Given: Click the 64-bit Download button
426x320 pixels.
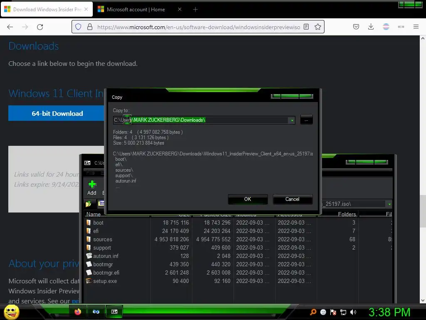Looking at the screenshot, I should click(x=57, y=113).
